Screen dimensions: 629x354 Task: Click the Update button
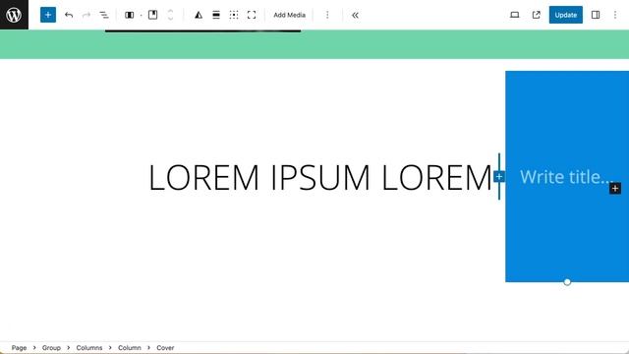[566, 15]
